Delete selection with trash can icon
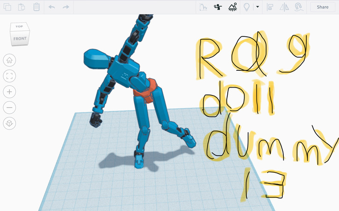 click(36, 7)
